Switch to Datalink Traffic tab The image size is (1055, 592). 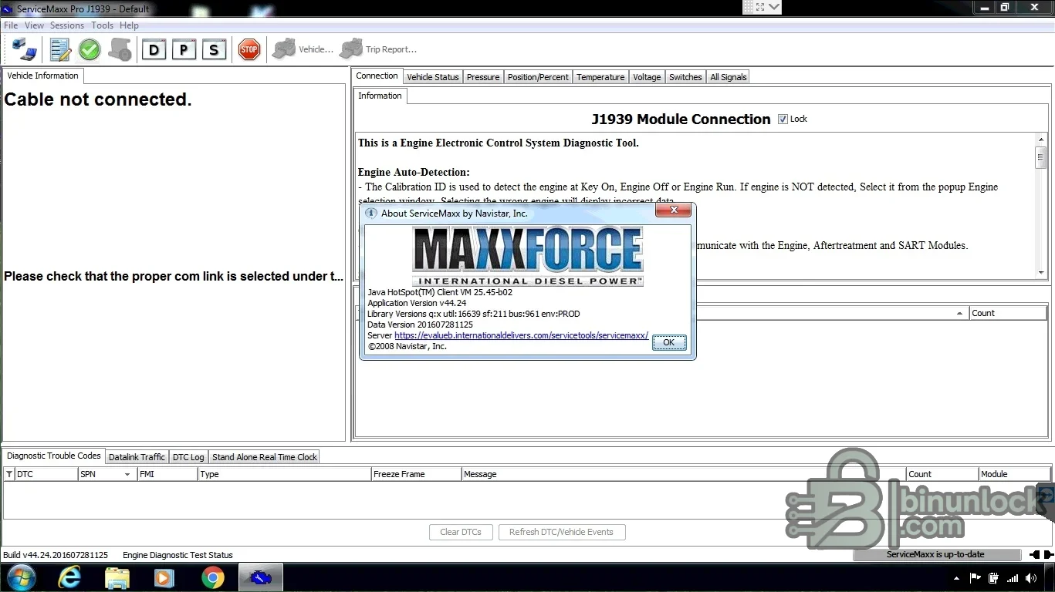pyautogui.click(x=137, y=457)
